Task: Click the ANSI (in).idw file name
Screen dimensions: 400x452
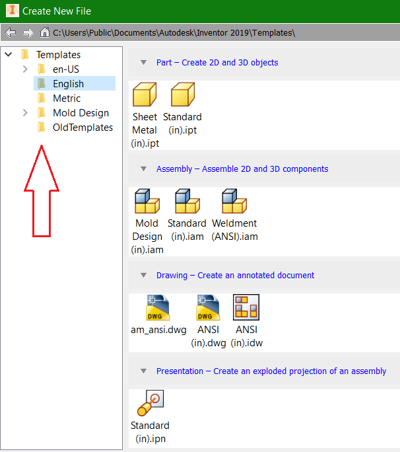Action: tap(247, 336)
